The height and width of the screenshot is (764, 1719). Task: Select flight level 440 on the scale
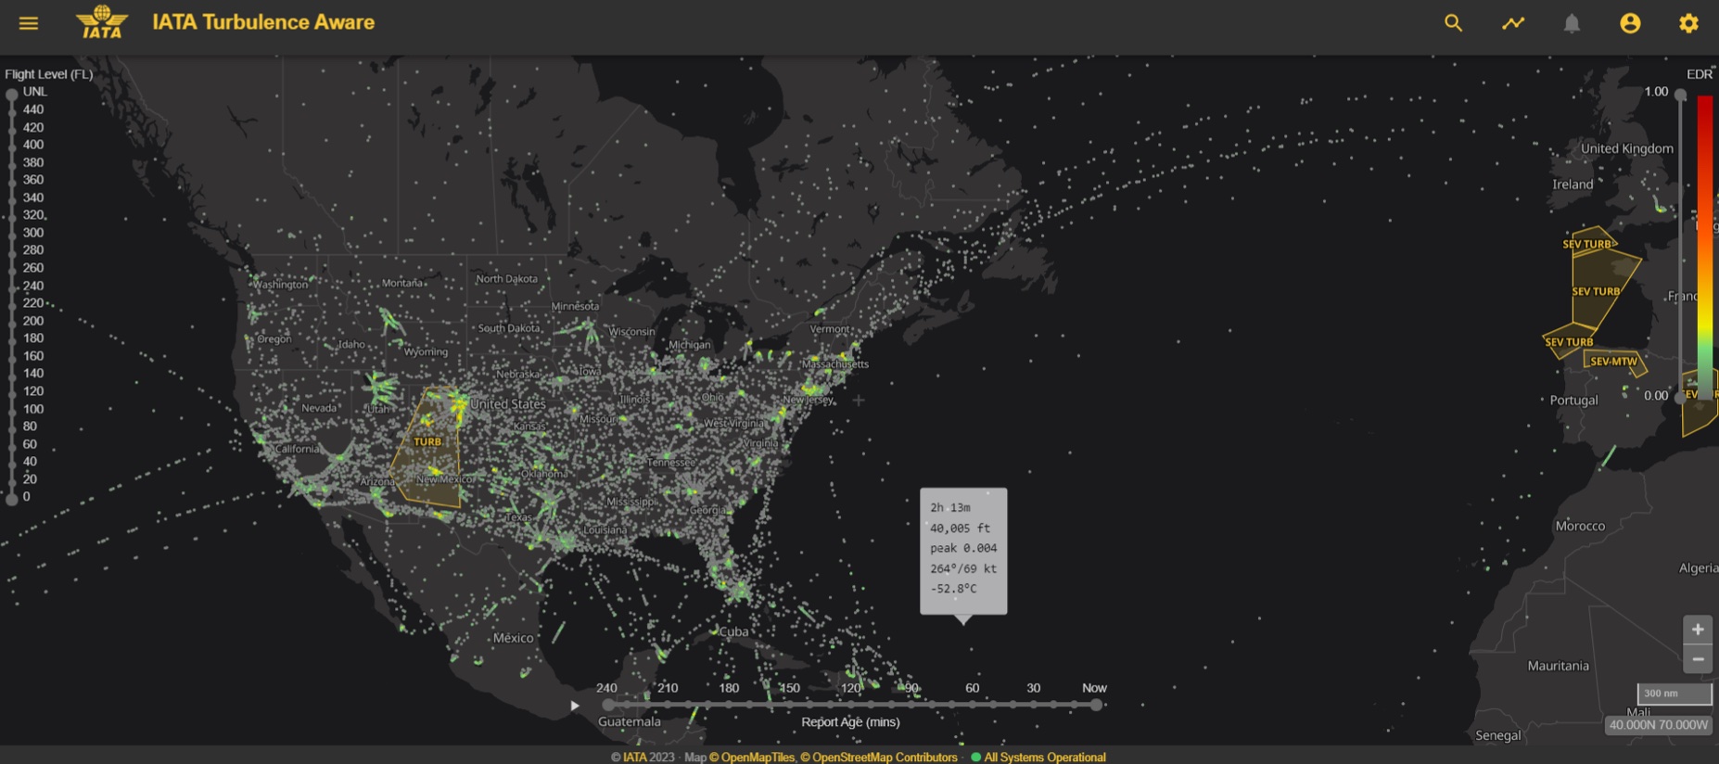(33, 109)
